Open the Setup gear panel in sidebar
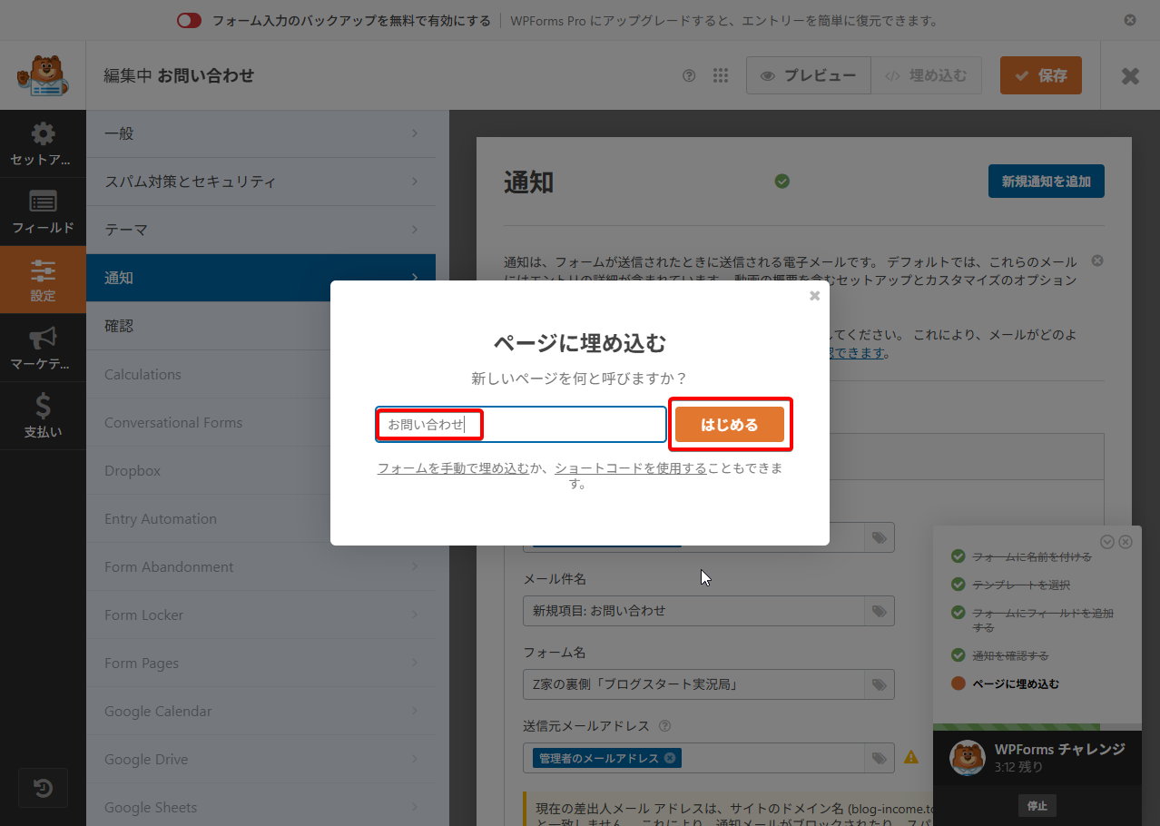Image resolution: width=1160 pixels, height=826 pixels. point(43,144)
